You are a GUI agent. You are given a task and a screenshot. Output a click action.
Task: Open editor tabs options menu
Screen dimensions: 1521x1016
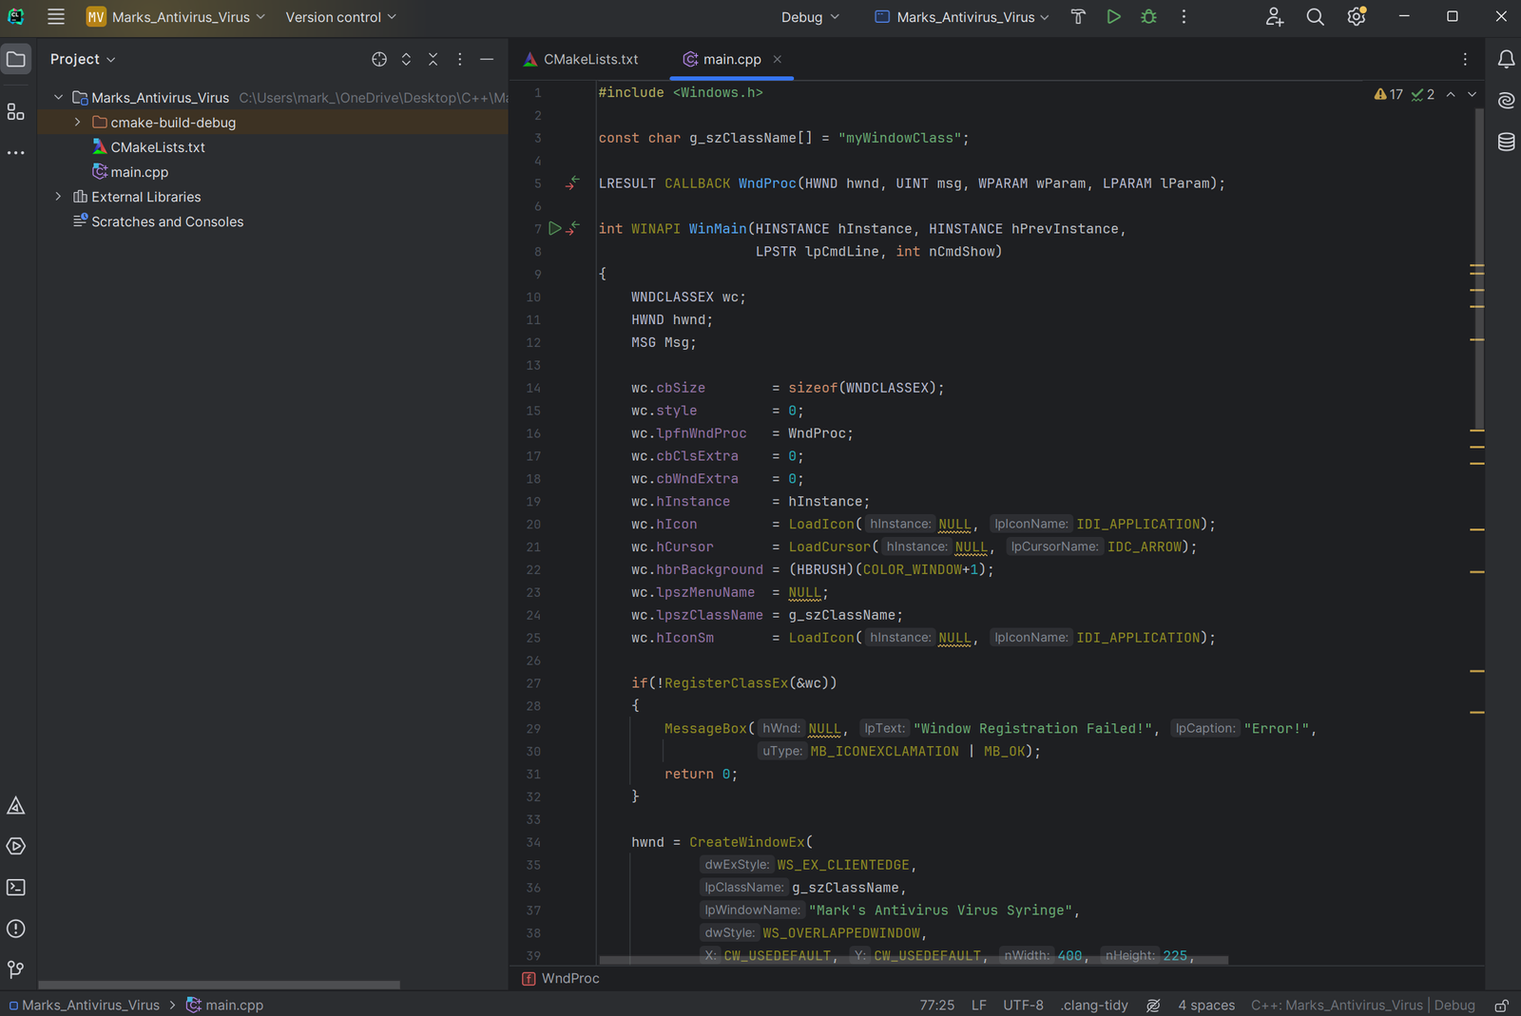pos(1465,59)
